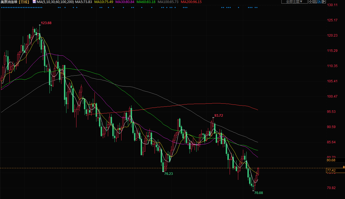Click the exit panel icon at top right

pos(324,2)
